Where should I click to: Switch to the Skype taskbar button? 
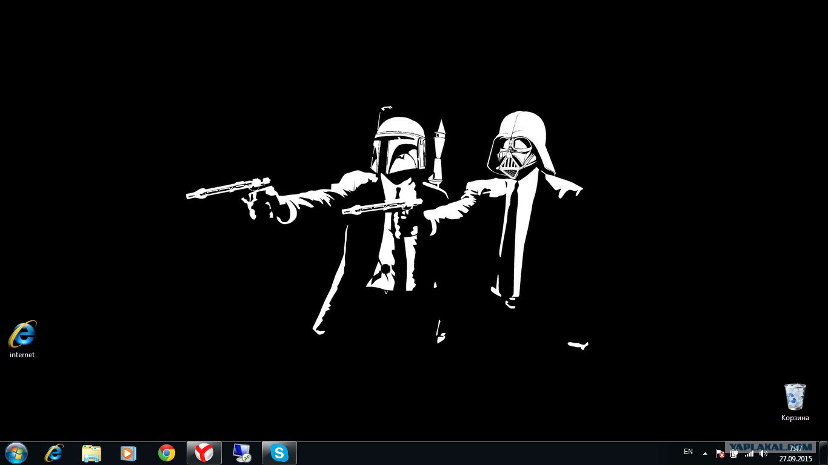coord(279,453)
